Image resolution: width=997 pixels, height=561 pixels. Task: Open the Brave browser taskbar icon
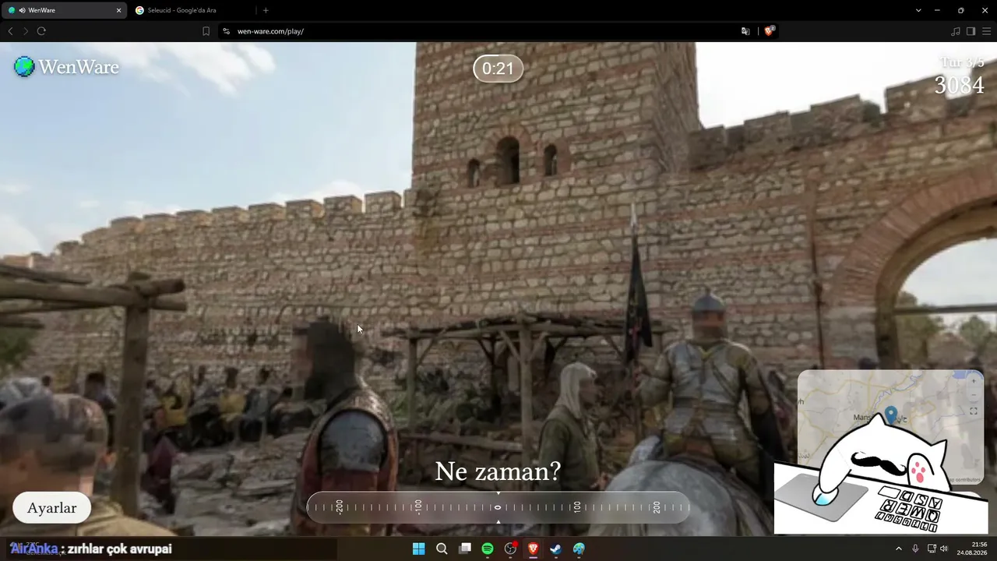coord(533,549)
